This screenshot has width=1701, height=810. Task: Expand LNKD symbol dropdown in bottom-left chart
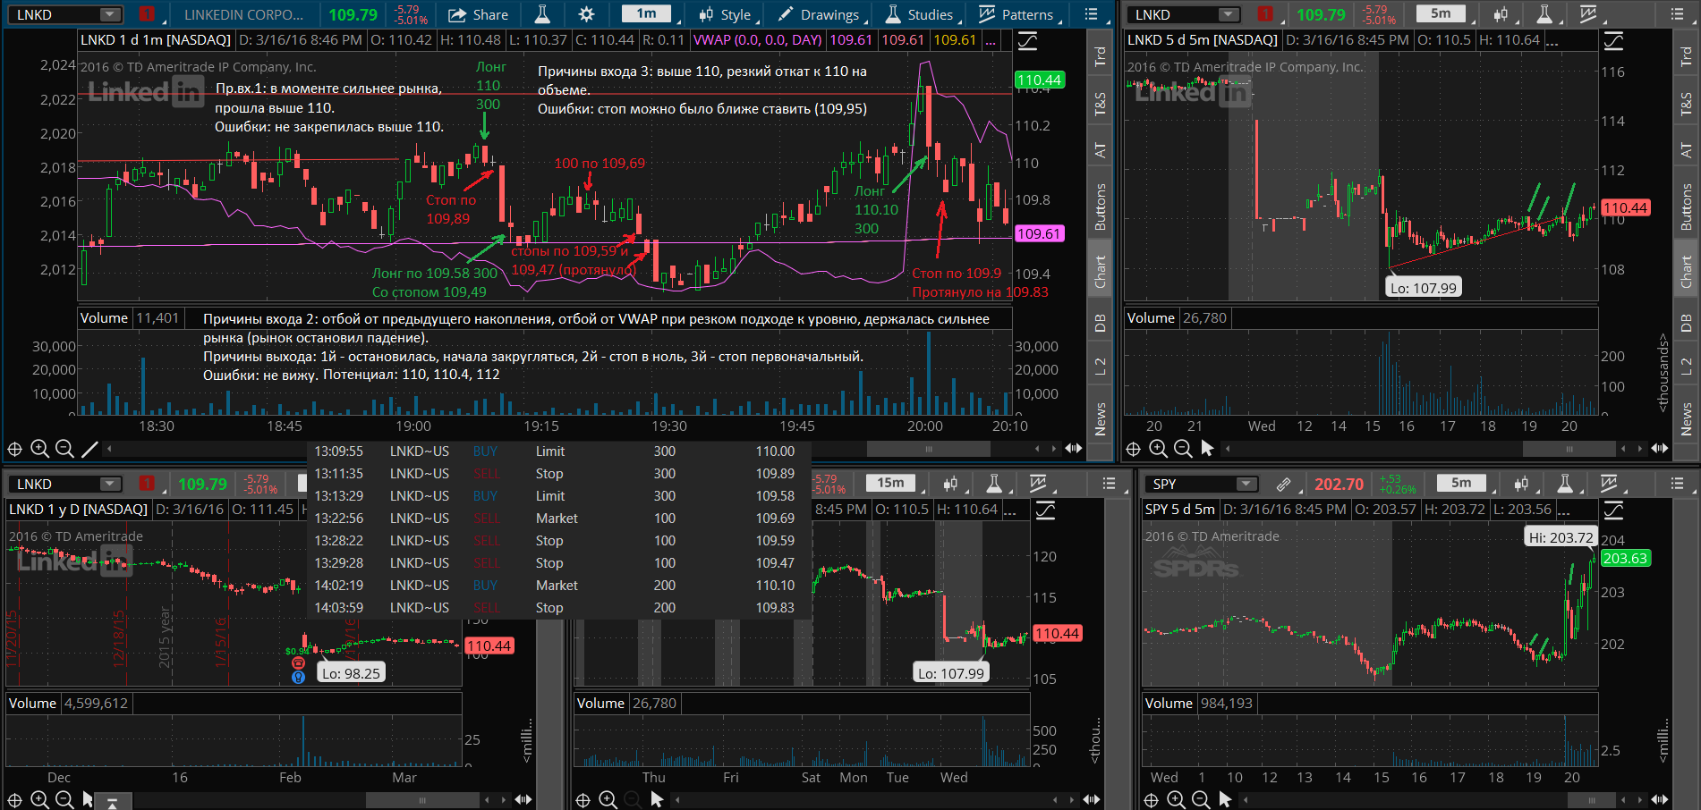click(110, 484)
